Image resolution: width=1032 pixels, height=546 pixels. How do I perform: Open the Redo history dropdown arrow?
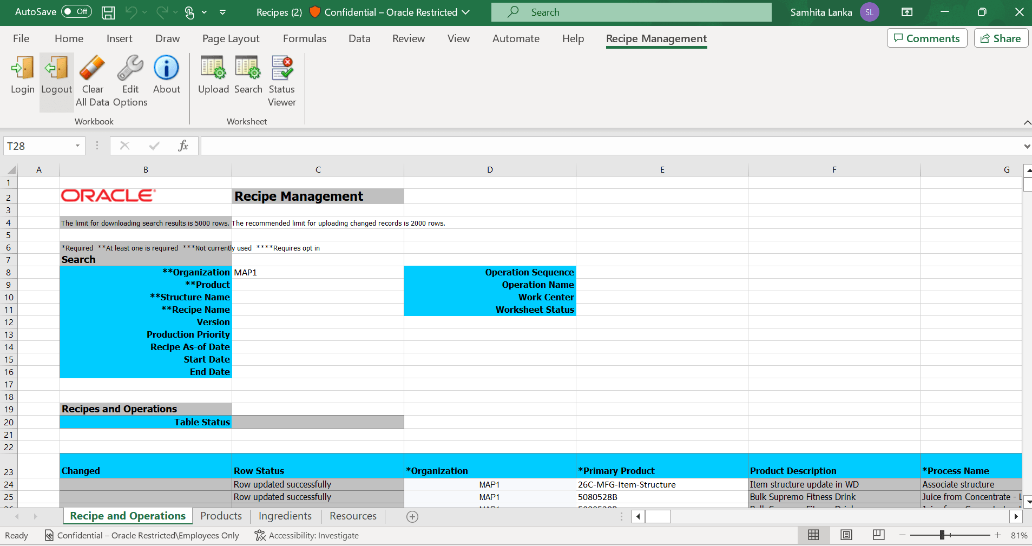(175, 12)
